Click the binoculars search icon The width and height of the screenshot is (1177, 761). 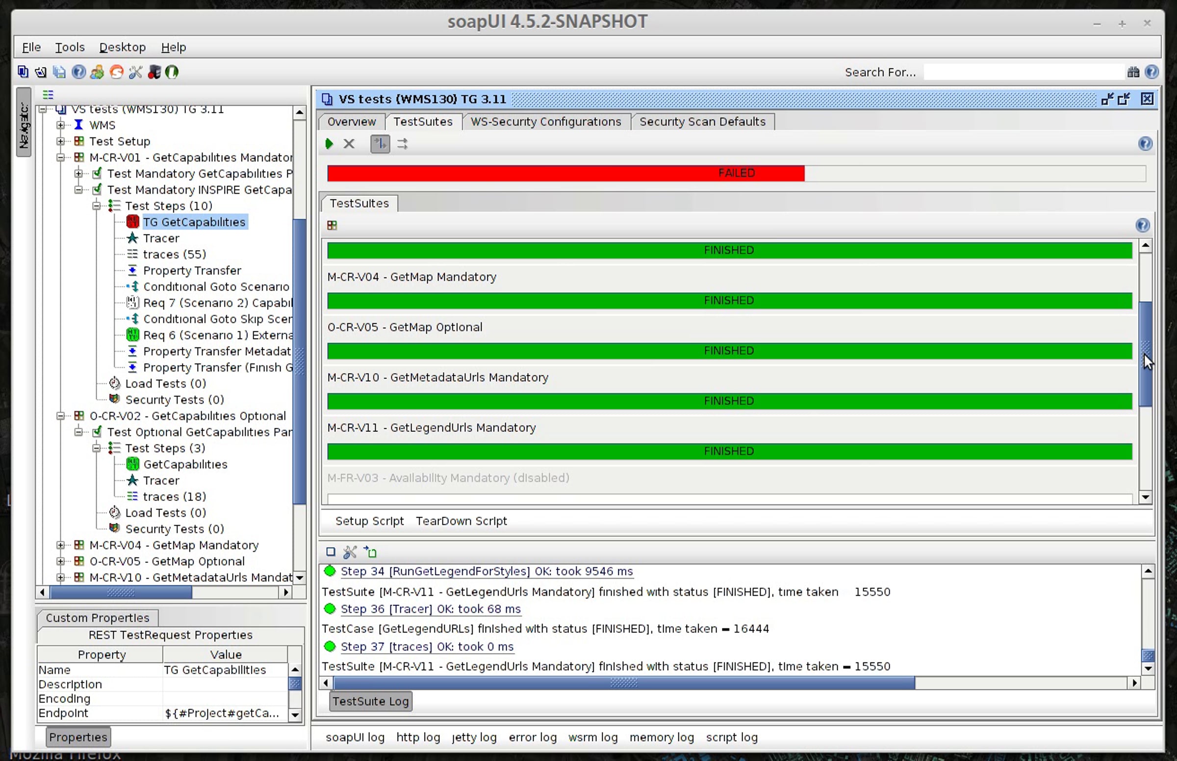(x=1133, y=72)
